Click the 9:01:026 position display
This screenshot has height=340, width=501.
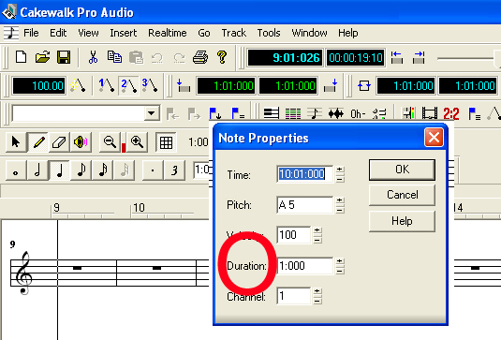pyautogui.click(x=286, y=58)
